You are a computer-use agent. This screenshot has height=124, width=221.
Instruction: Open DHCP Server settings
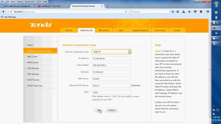(x=40, y=80)
